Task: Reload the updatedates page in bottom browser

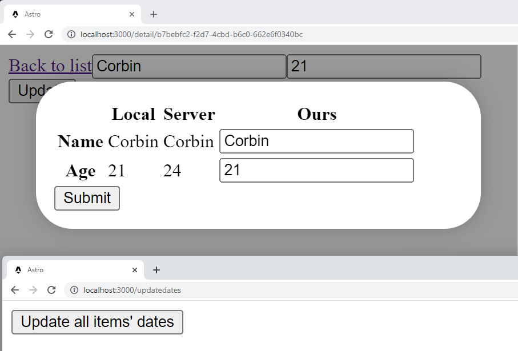Action: [51, 290]
